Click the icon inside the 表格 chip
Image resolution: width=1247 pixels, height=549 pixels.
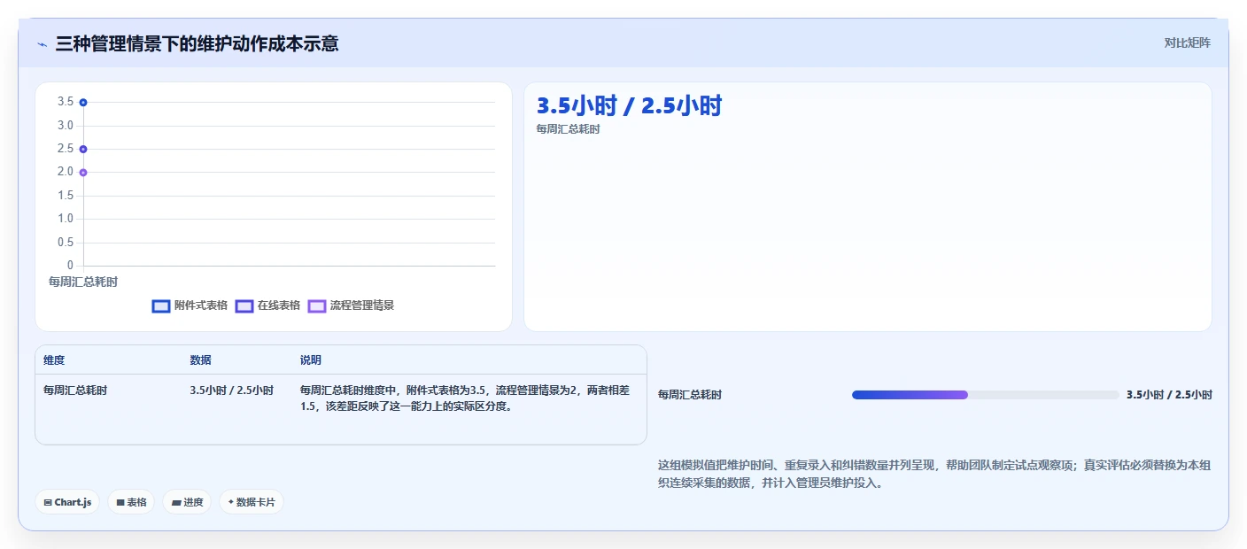pos(120,502)
